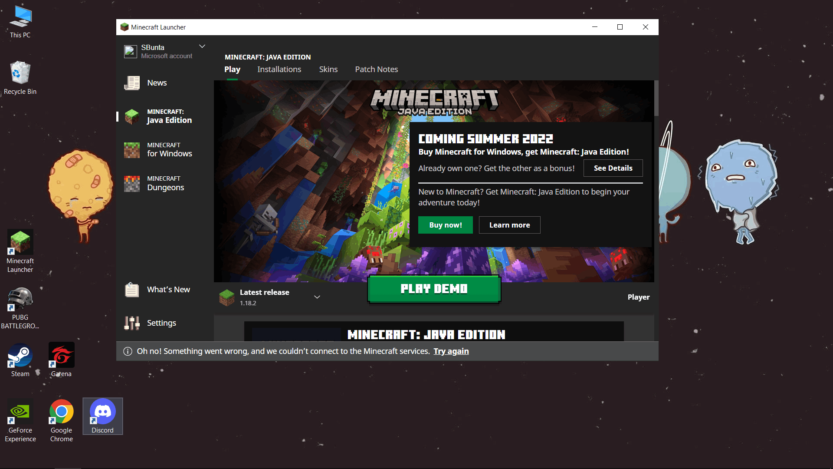Select the Recycle Bin desktop icon
This screenshot has width=833, height=469.
pyautogui.click(x=20, y=78)
